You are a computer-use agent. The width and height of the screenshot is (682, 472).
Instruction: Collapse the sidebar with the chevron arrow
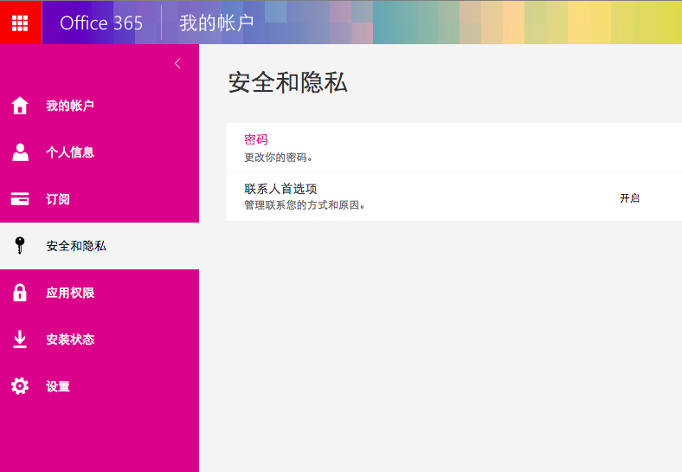pyautogui.click(x=177, y=63)
